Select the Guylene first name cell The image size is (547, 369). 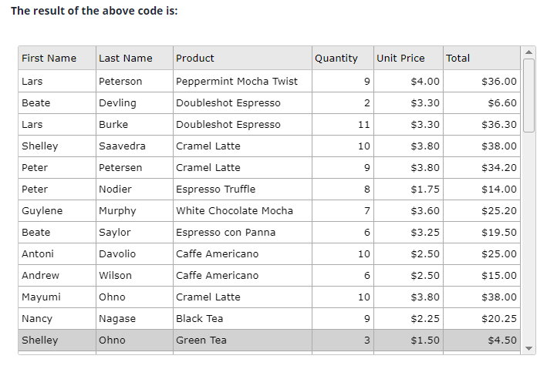pos(42,211)
